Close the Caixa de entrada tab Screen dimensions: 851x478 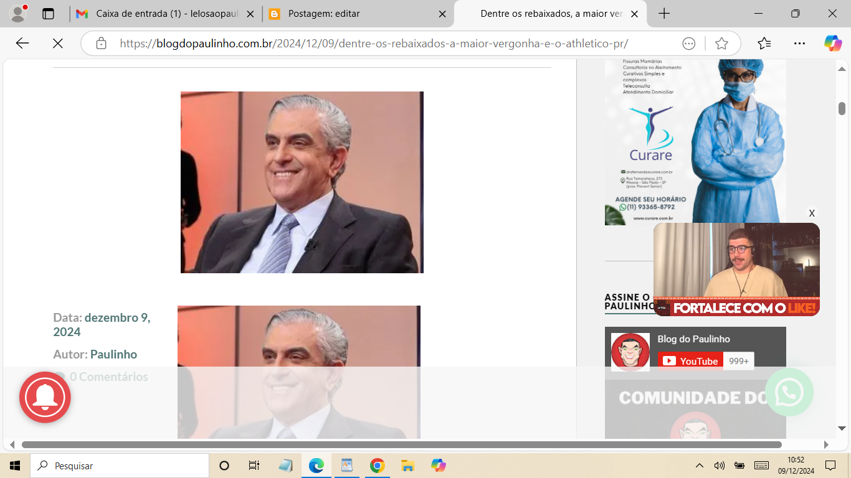[x=250, y=14]
